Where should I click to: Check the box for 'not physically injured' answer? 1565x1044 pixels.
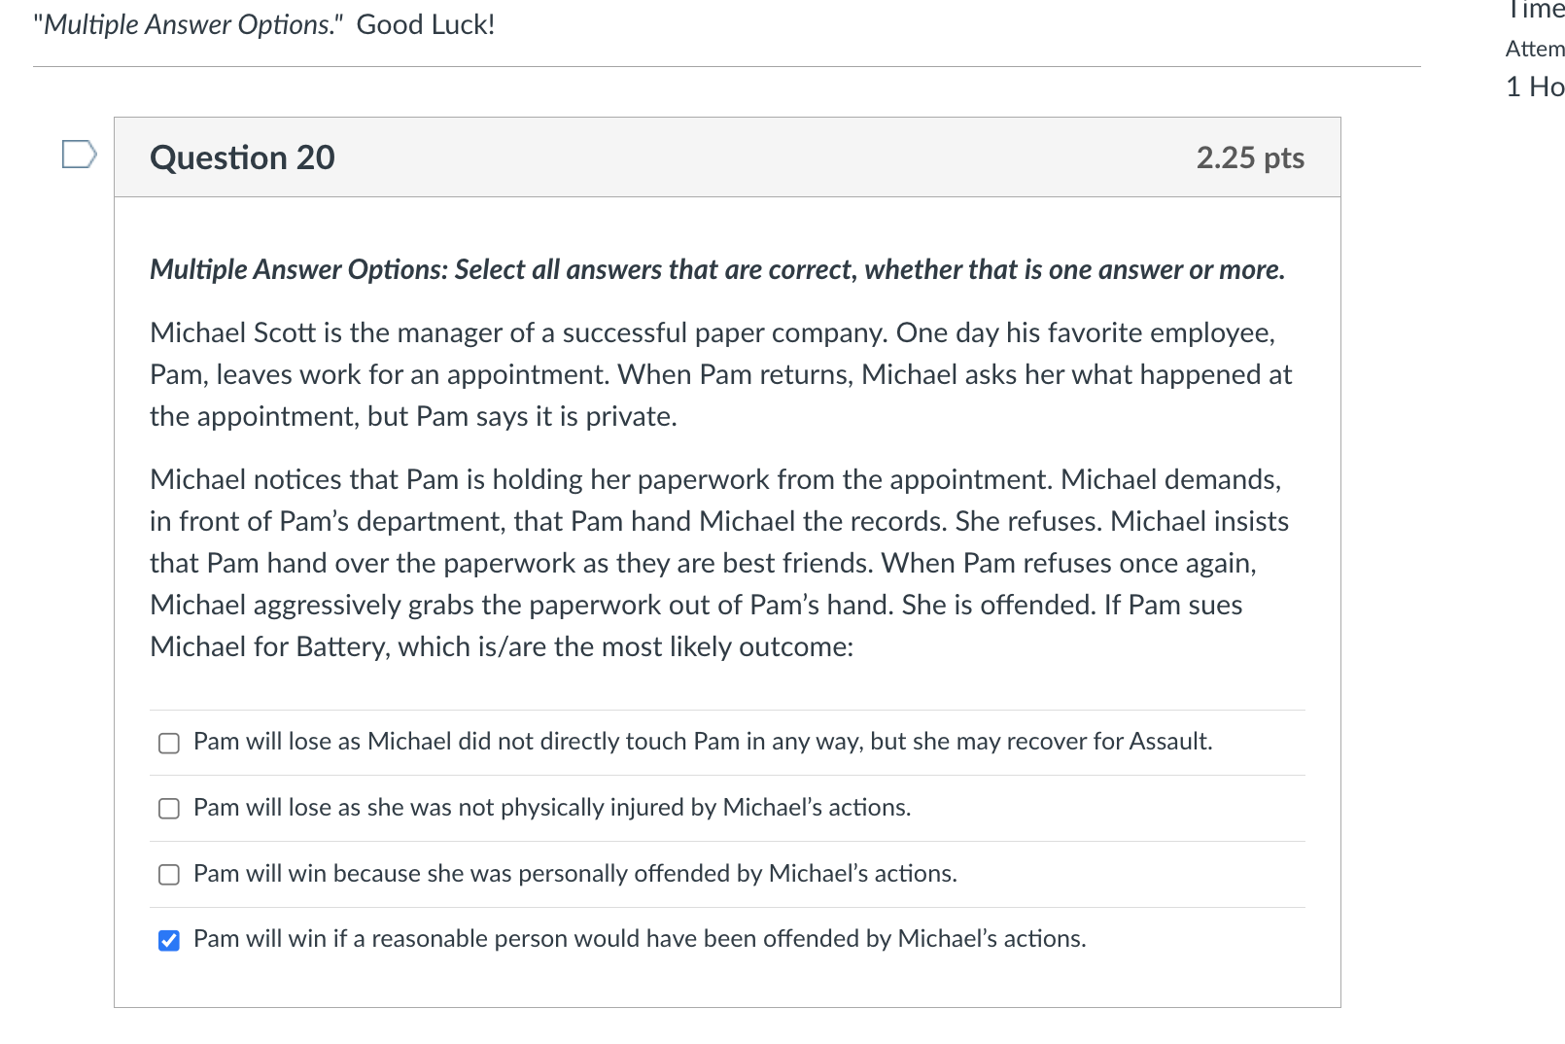(x=169, y=809)
